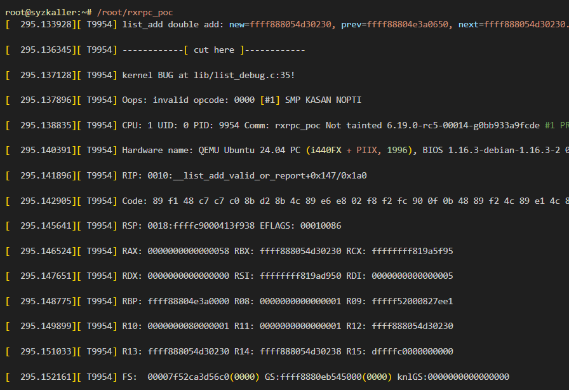Click 'BIOS 1.16.3-debian-1.16.3-2' text
Viewport: 569px width, 390px height.
[x=492, y=150]
